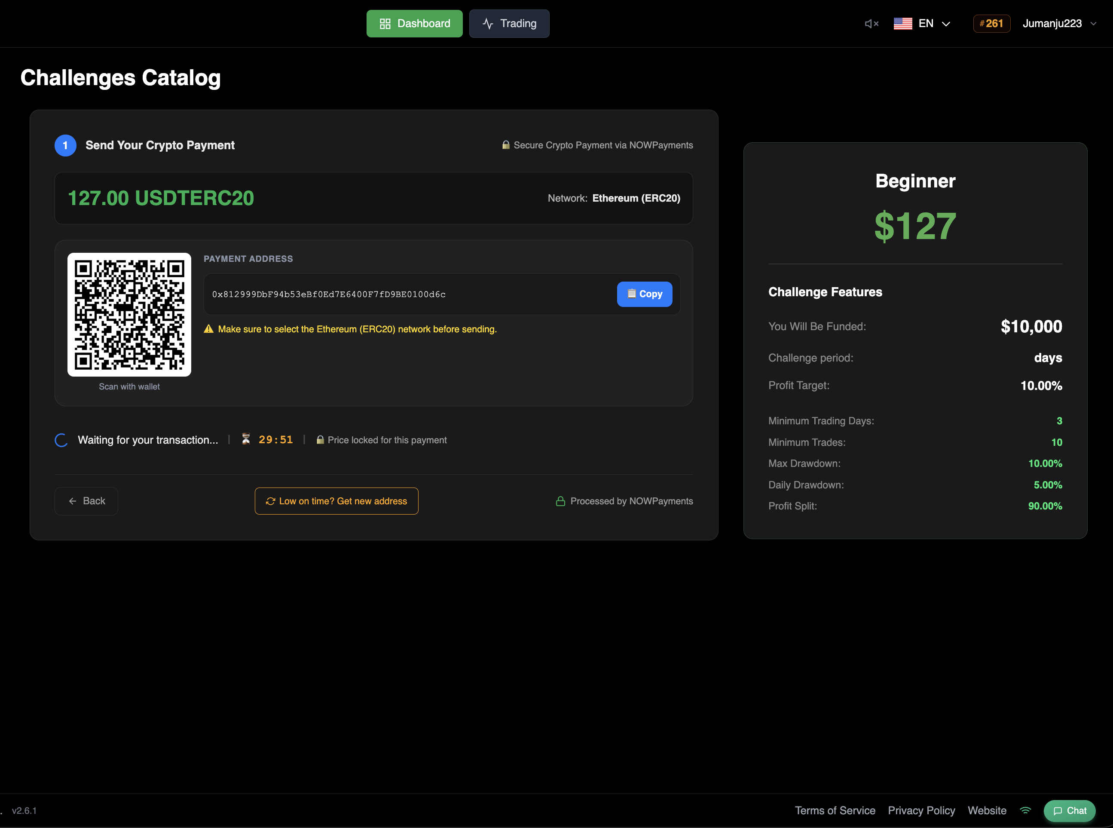Click the muted speaker icon in the header
This screenshot has width=1113, height=828.
click(x=871, y=24)
